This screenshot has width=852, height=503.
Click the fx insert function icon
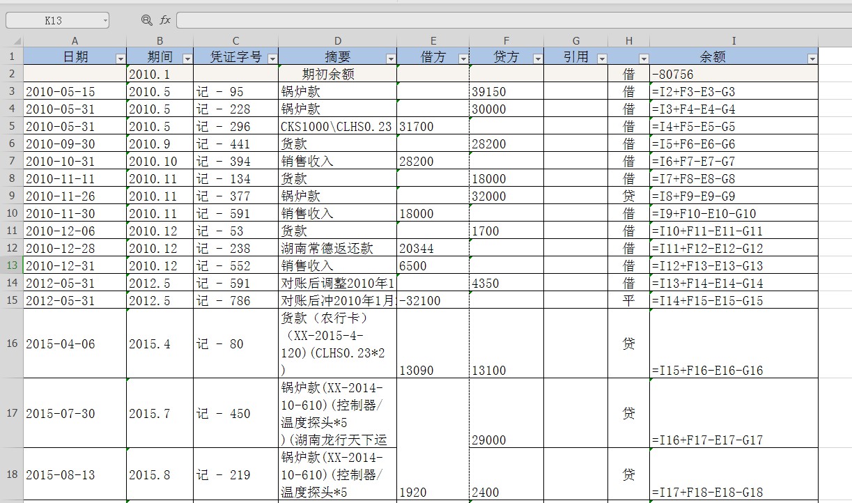pyautogui.click(x=164, y=20)
